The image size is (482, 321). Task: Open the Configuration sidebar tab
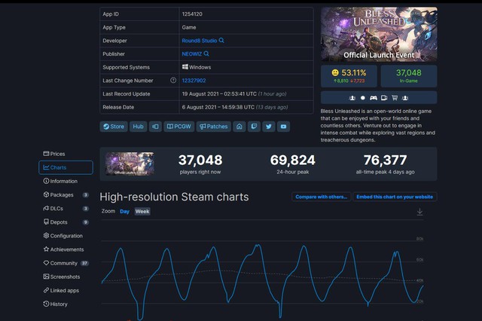66,236
